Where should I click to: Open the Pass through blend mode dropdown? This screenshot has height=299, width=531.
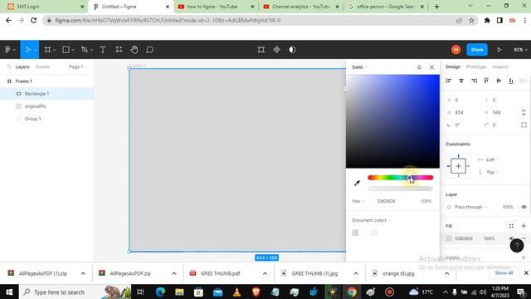470,207
